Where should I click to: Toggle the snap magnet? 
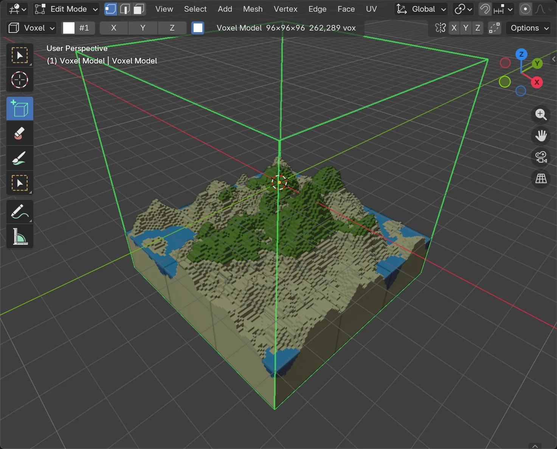485,9
